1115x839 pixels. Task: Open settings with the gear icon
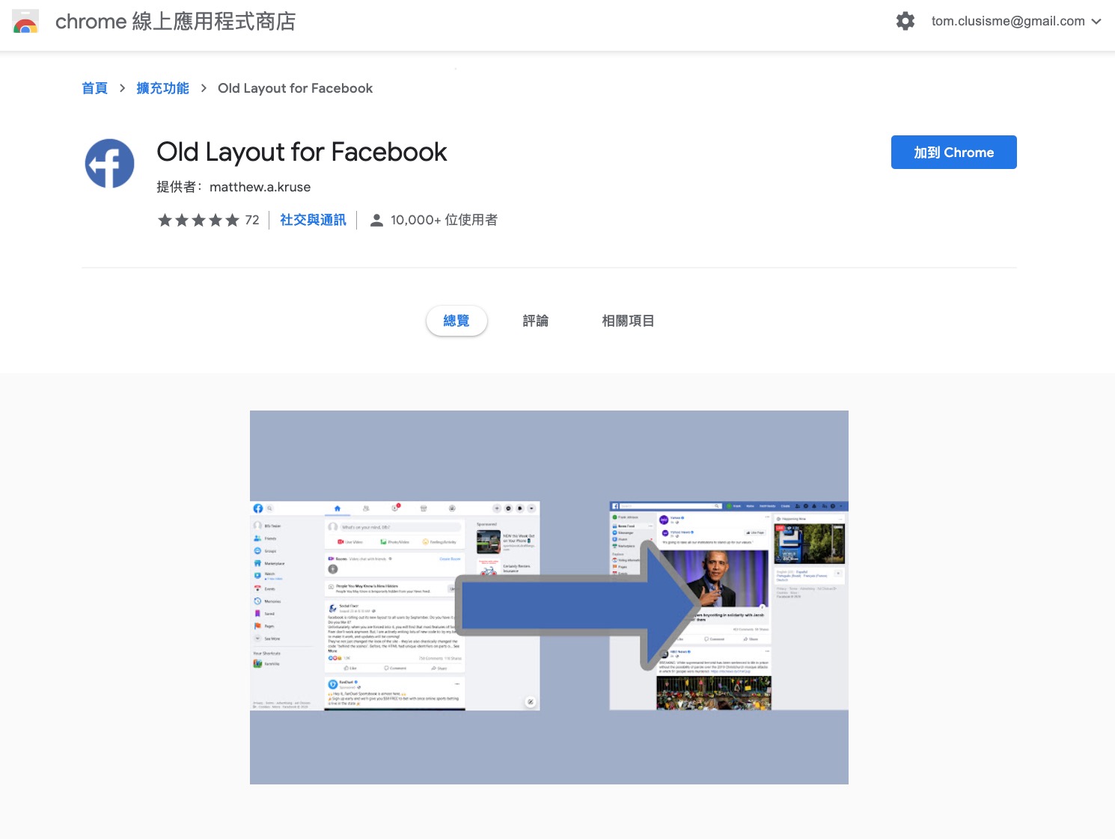pos(905,21)
